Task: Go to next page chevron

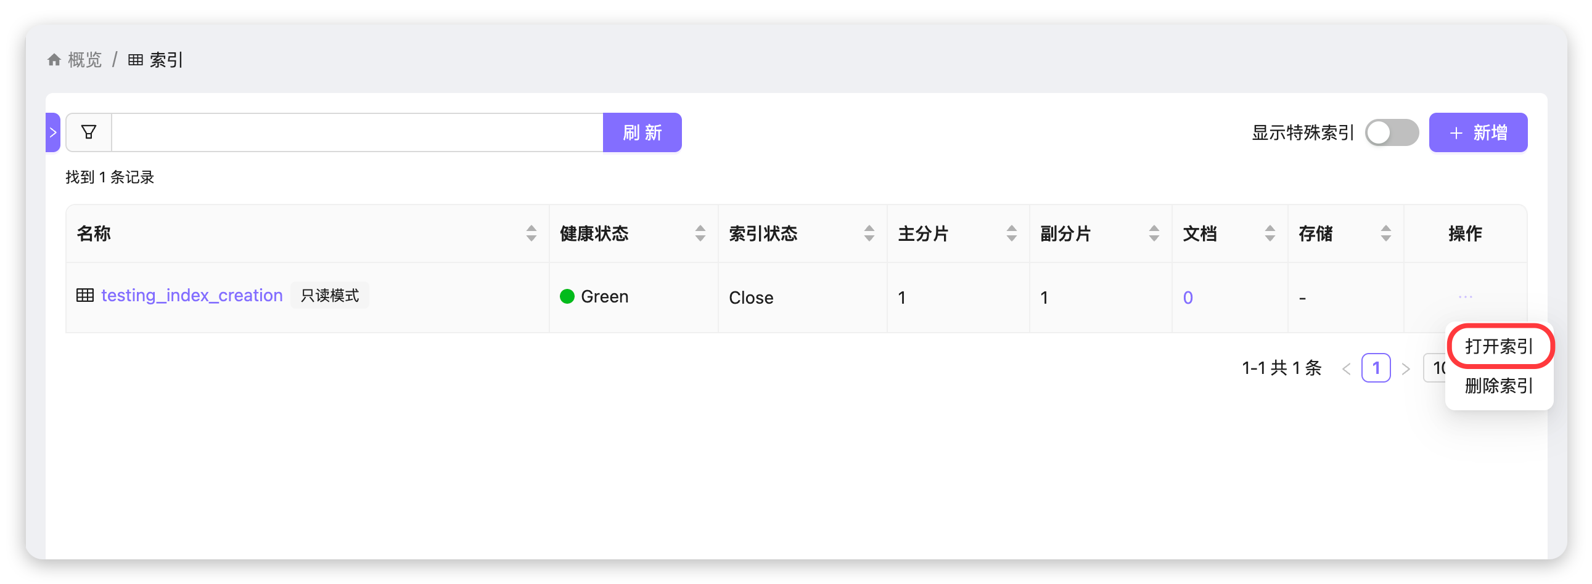Action: point(1406,368)
